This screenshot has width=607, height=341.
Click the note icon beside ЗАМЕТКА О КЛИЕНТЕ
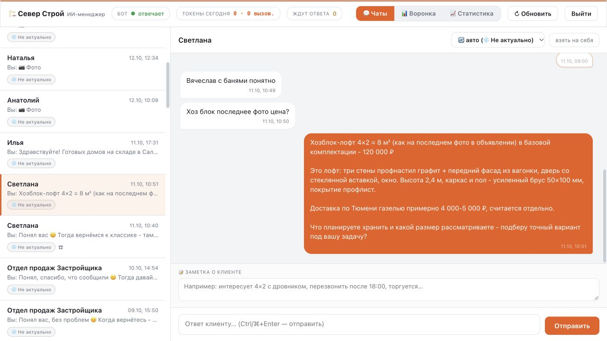181,272
